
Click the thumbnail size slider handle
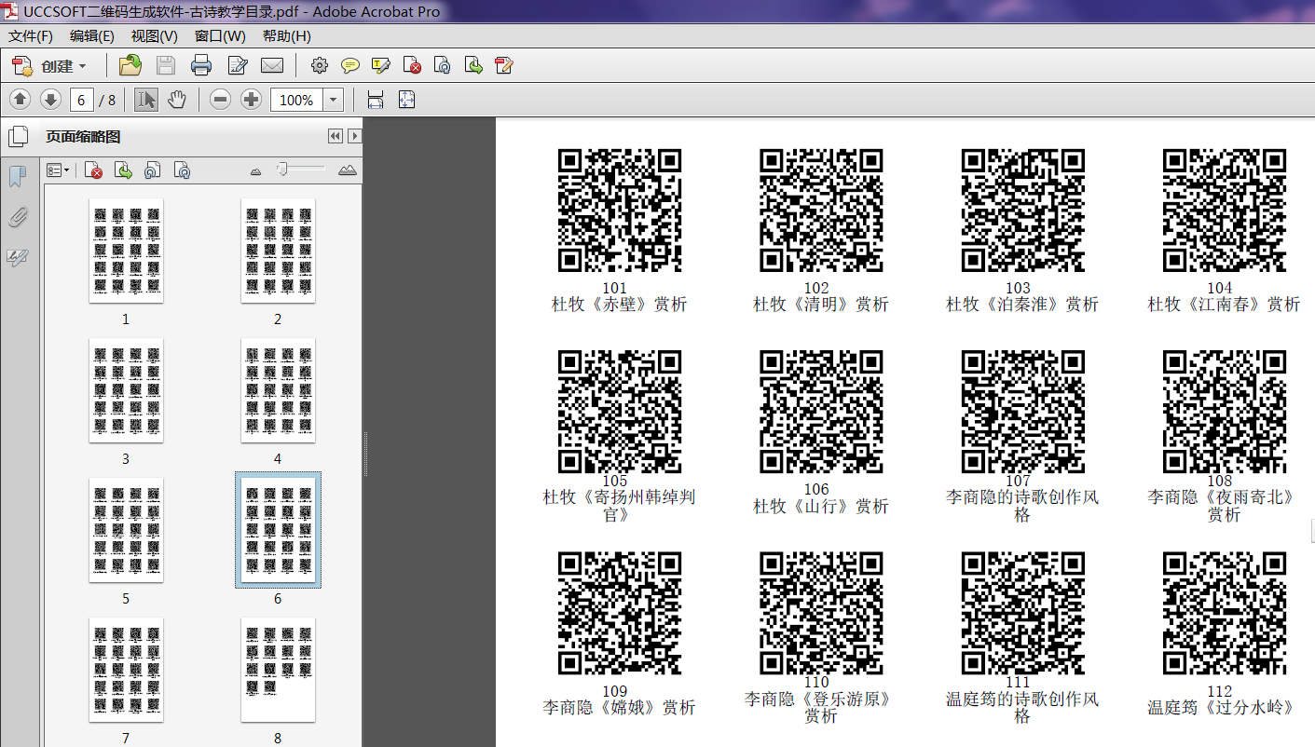click(282, 169)
